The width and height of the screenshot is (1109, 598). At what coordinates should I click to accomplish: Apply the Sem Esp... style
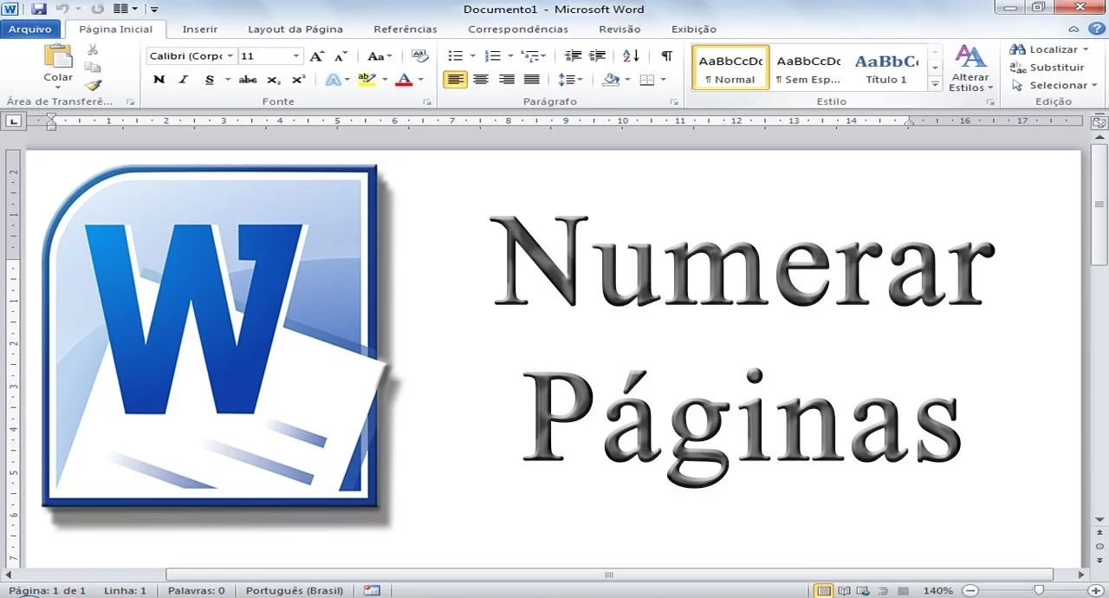[808, 68]
